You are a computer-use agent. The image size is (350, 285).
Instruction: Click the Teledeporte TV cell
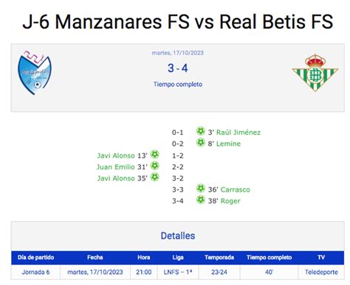(x=321, y=272)
